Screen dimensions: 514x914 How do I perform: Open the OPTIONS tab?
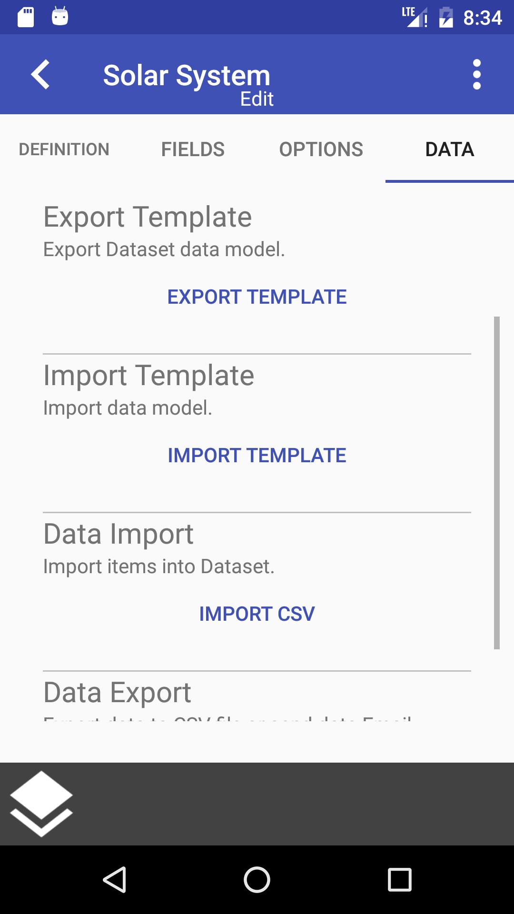point(321,149)
